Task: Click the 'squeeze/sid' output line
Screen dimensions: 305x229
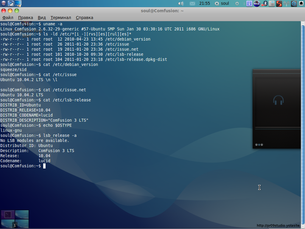Action: pyautogui.click(x=13, y=69)
